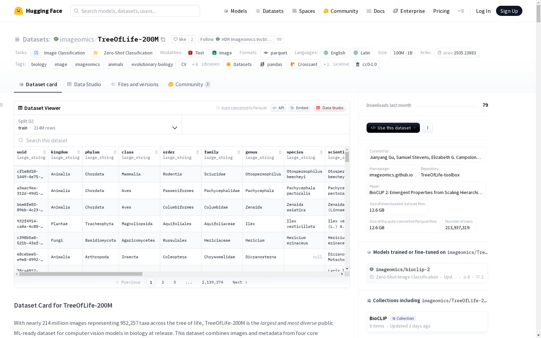Click the Hugging Face logo icon

(x=19, y=11)
